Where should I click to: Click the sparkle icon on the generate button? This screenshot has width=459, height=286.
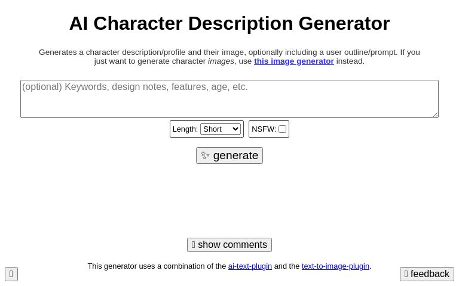pos(205,156)
